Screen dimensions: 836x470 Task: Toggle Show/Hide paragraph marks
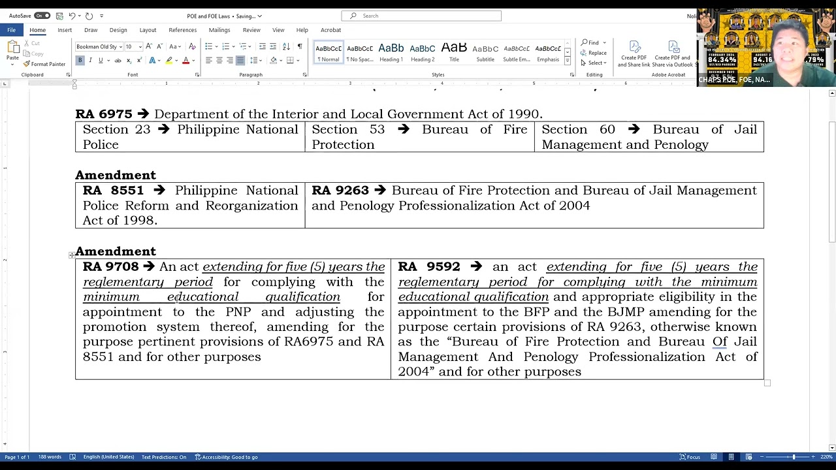tap(300, 46)
